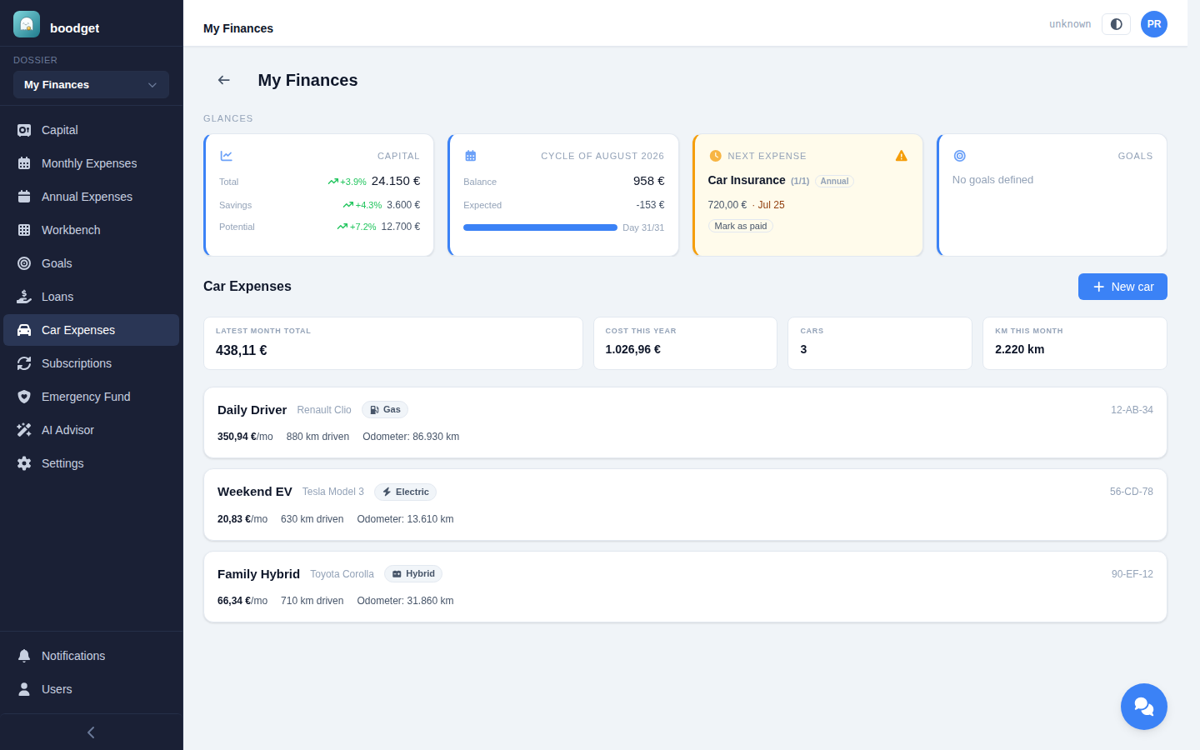The width and height of the screenshot is (1200, 750).
Task: Add a car with New car button
Action: click(x=1122, y=287)
